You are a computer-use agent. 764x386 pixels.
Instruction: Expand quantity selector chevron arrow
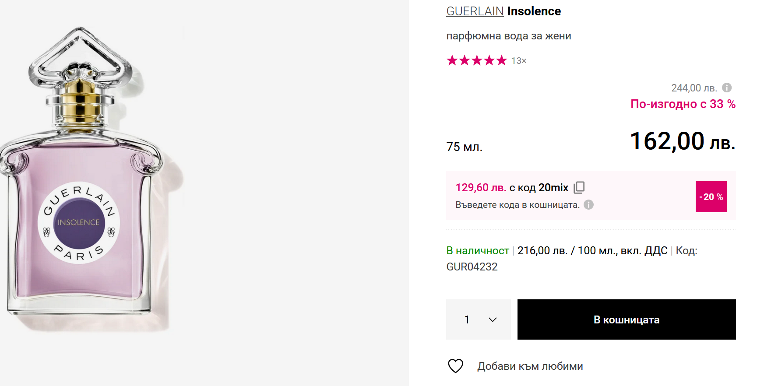tap(493, 319)
